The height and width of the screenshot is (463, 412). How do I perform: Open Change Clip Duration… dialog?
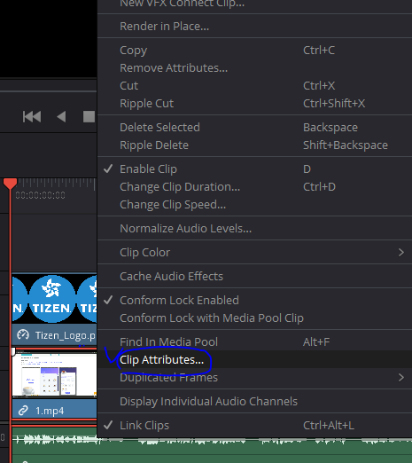coord(254,187)
